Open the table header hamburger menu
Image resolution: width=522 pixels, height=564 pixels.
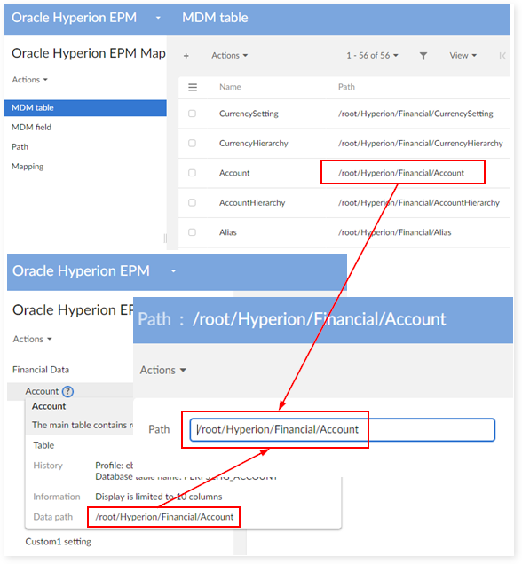point(193,87)
